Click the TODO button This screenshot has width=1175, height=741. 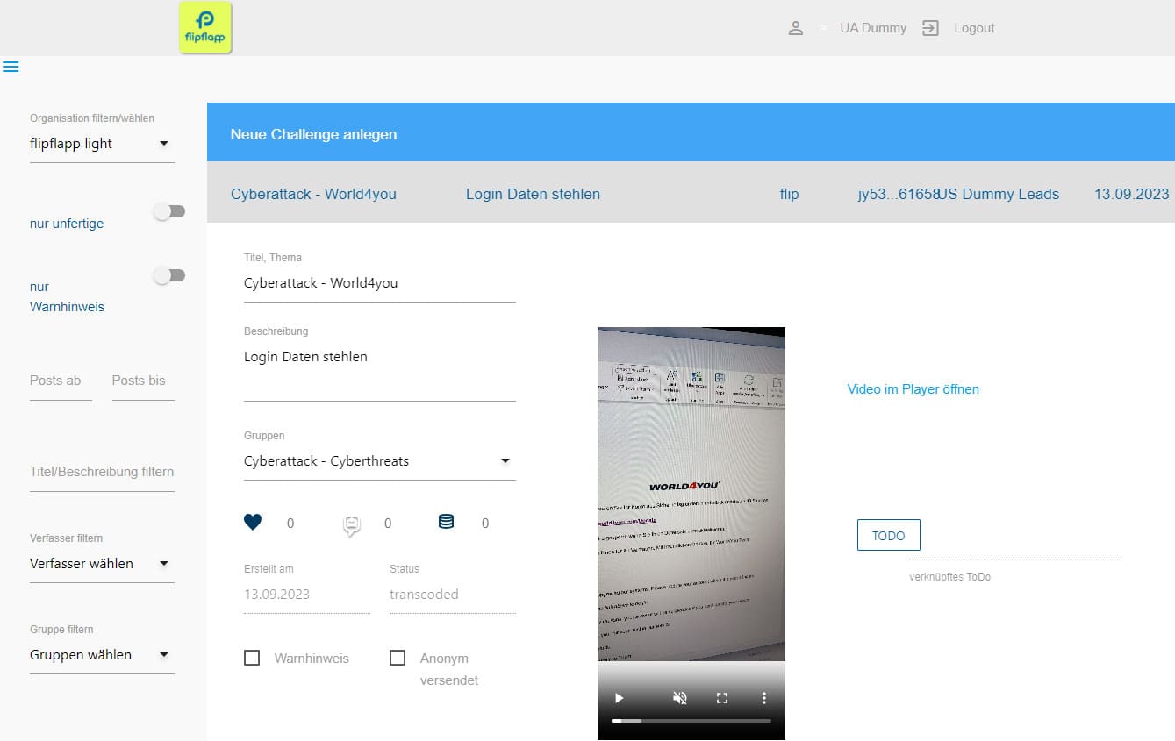[x=888, y=535]
